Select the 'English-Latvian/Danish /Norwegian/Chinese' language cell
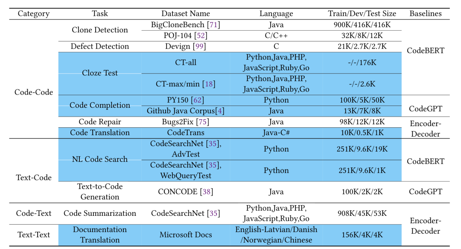Image resolution: width=461 pixels, height=249 pixels. click(276, 235)
